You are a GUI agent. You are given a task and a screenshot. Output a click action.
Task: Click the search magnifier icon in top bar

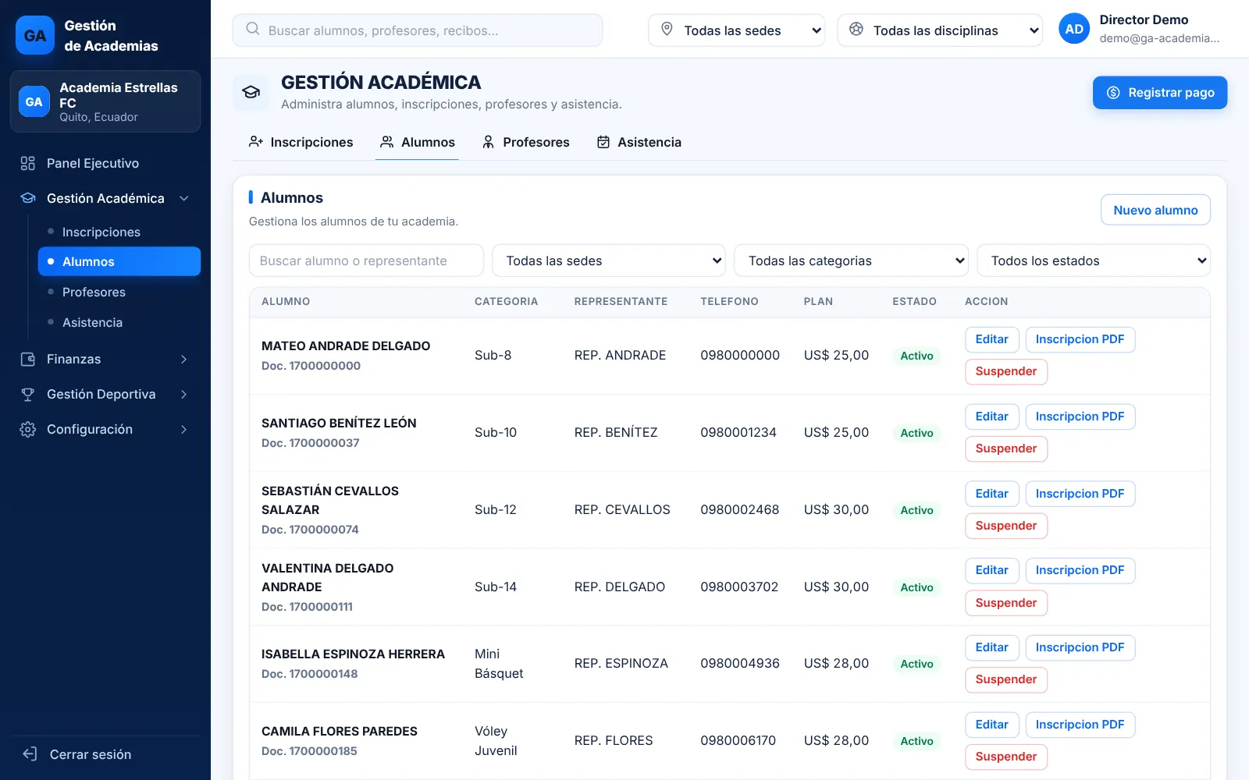252,29
